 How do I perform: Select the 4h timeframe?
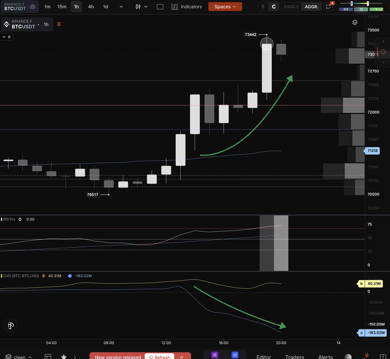pos(91,7)
